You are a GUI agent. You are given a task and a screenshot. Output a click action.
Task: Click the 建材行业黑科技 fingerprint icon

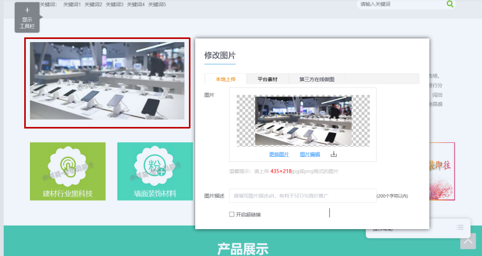coord(68,166)
